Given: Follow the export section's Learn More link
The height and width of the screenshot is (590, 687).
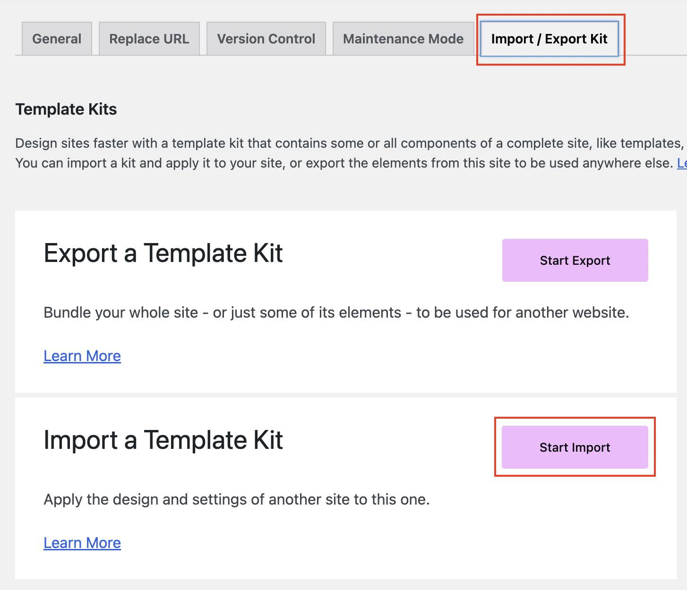Looking at the screenshot, I should click(x=82, y=356).
